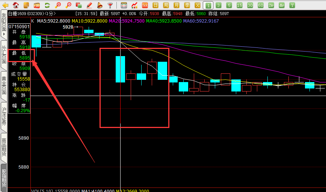Click the funnel filter icon

pyautogui.click(x=110, y=5)
